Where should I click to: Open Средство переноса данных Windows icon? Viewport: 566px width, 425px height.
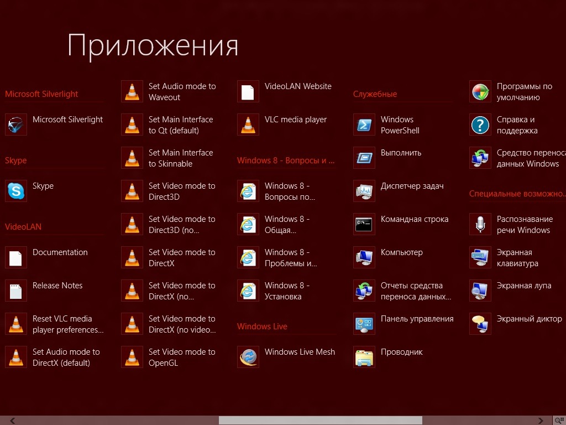click(480, 158)
